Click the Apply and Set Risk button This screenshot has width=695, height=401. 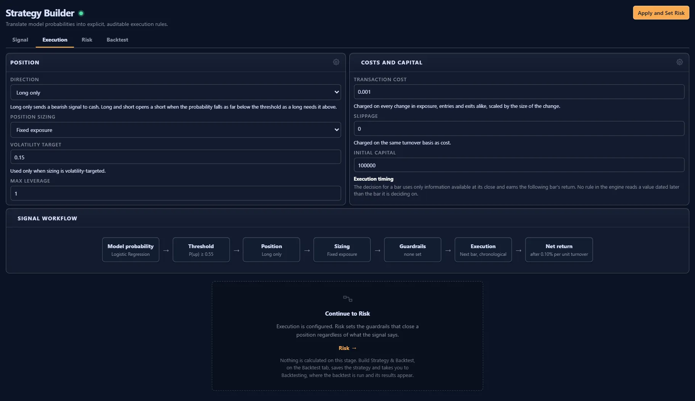(x=661, y=13)
